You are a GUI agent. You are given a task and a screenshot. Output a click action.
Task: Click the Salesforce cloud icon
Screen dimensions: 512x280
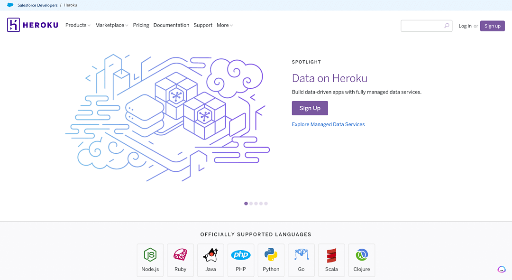coord(10,5)
